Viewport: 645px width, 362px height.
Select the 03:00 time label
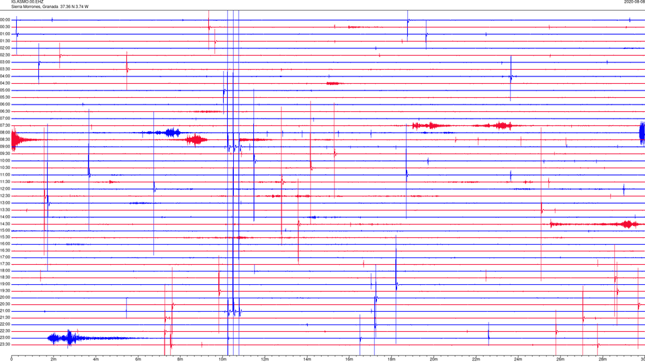(5, 62)
